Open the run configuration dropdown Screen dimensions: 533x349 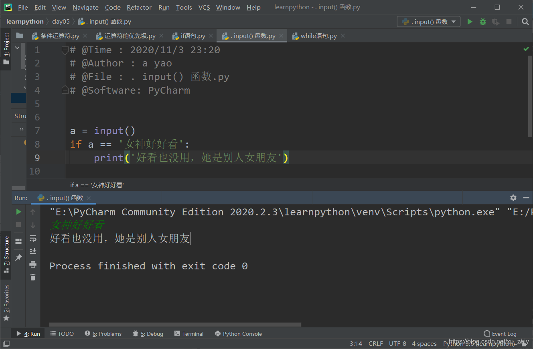point(429,22)
